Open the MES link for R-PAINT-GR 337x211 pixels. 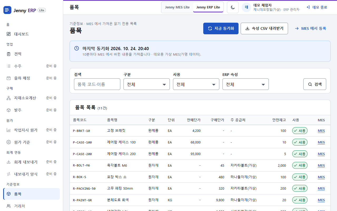[321, 200]
